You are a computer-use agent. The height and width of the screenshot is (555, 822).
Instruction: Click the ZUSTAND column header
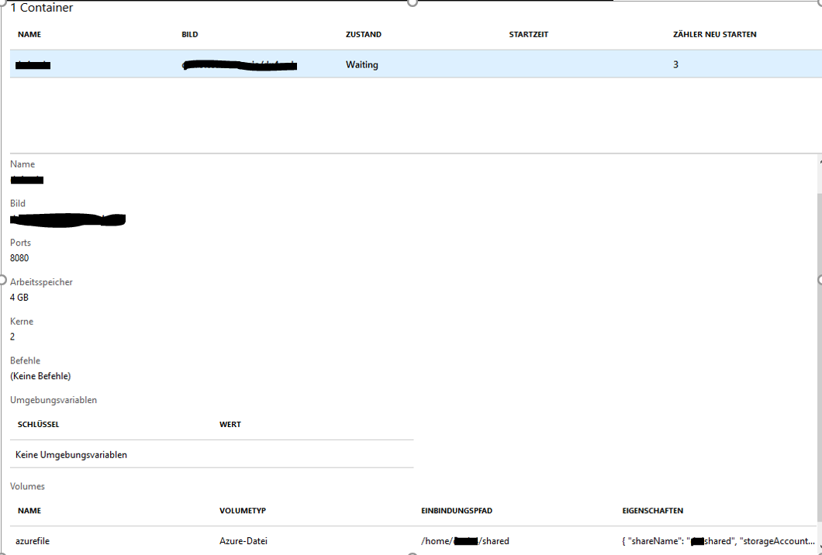(x=363, y=35)
